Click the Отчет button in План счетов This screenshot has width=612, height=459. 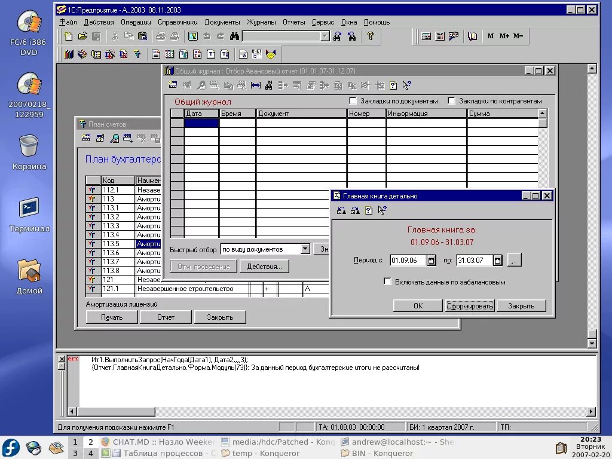166,317
